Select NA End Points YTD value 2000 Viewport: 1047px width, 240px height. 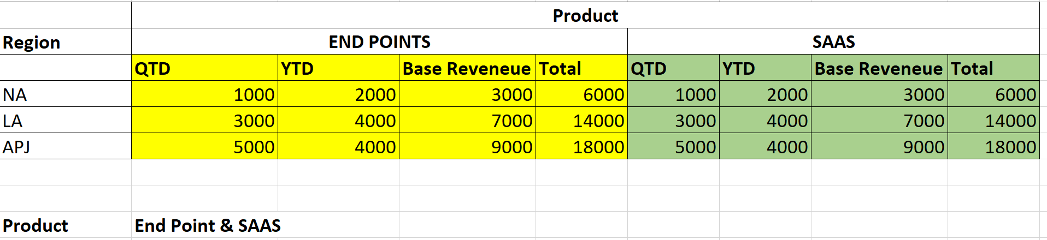tap(338, 94)
